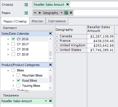Click the CY 2017 label
Image resolution: width=118 pixels, height=107 pixels.
(23, 44)
